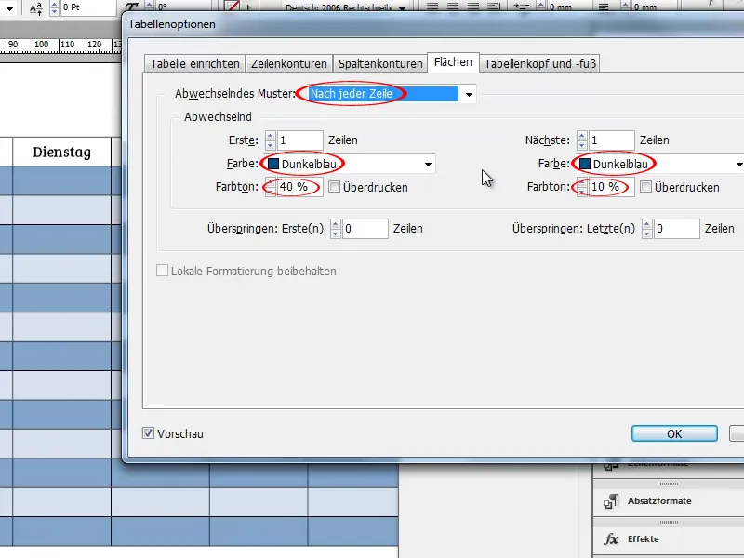Switch to the Spaltenkonturen tab
744x558 pixels.
click(380, 63)
